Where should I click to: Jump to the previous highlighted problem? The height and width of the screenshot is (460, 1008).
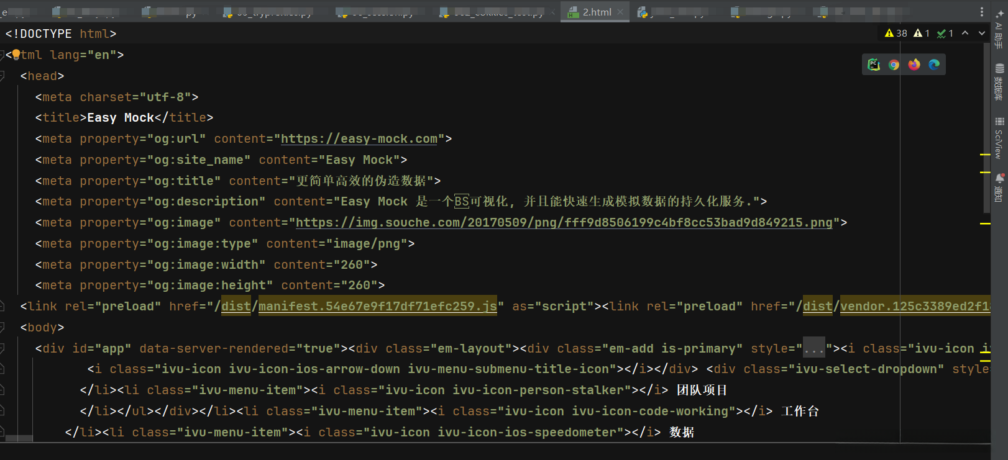coord(965,34)
